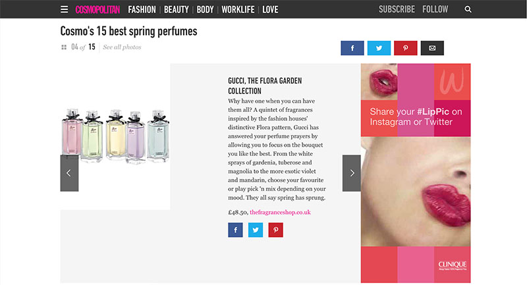Screen dimensions: 527x285
Task: Click the Gucci perfume bottles image
Action: pos(115,136)
